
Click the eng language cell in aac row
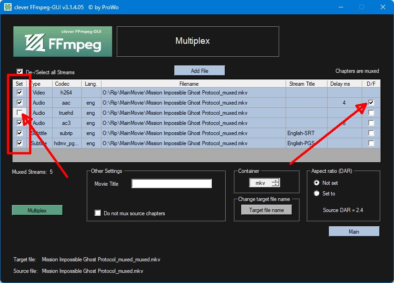pyautogui.click(x=91, y=103)
